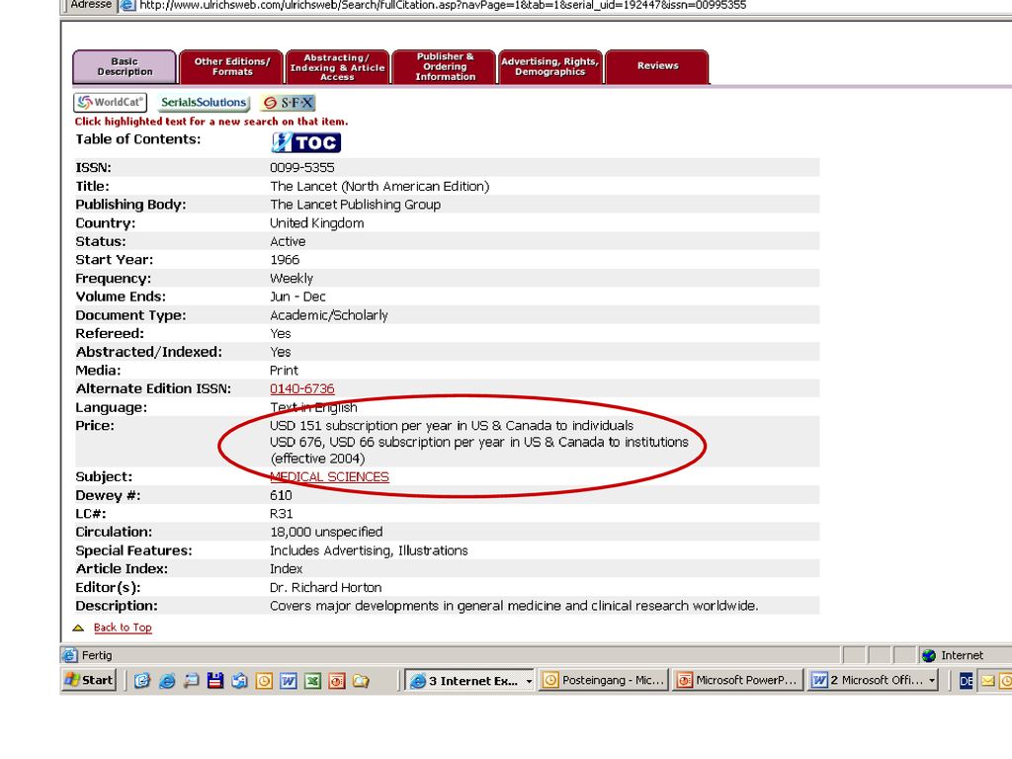The width and height of the screenshot is (1012, 759).
Task: Click the USD 676 institutions price line
Action: pyautogui.click(x=479, y=442)
